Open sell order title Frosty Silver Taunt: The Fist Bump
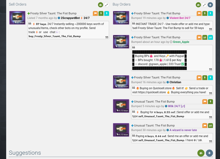 pyautogui.click(x=53, y=13)
